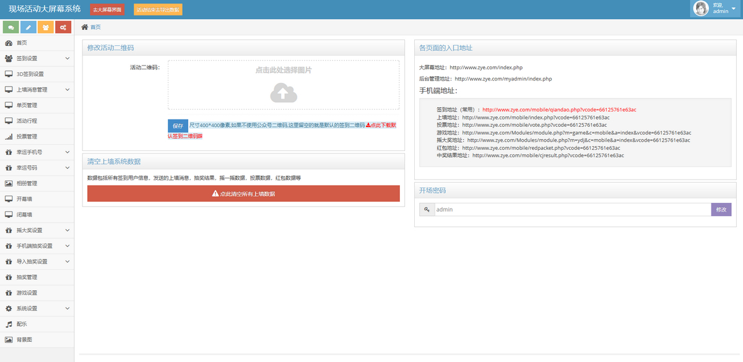Click the red 点此清空所有上墙数据 button
The width and height of the screenshot is (743, 362).
coord(243,194)
